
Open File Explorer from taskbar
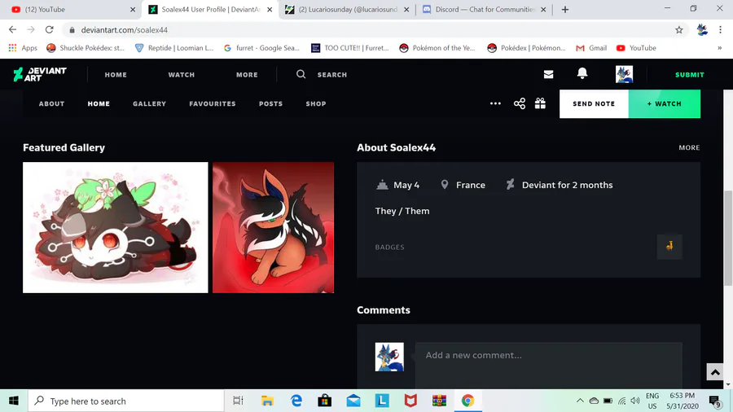267,401
